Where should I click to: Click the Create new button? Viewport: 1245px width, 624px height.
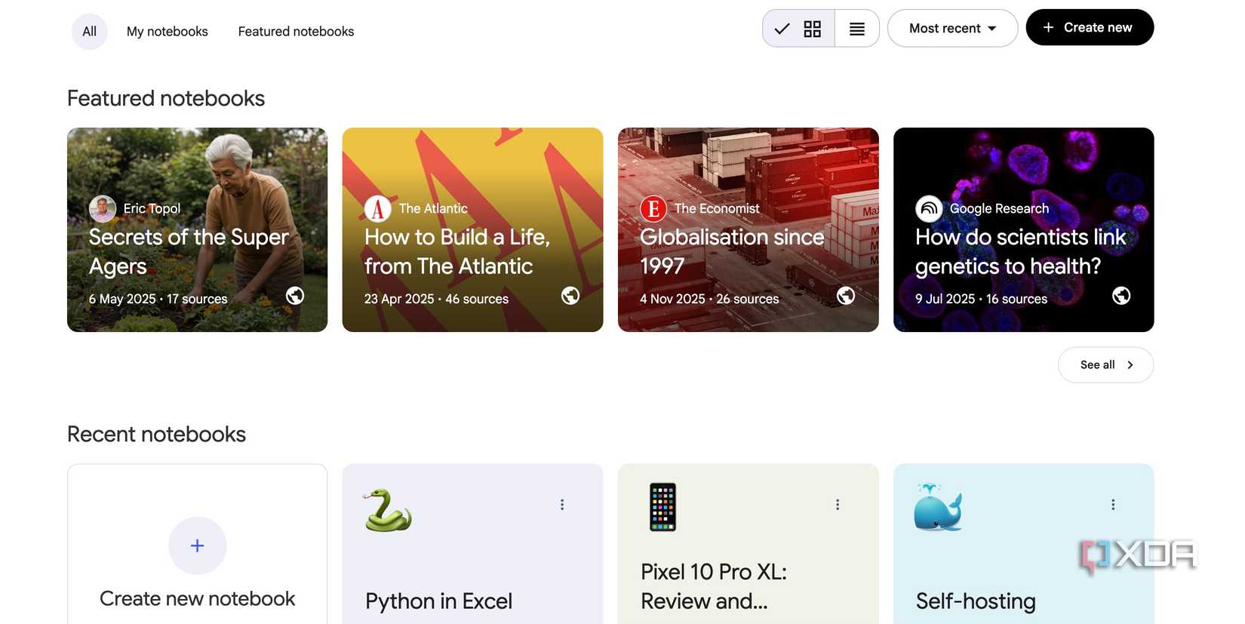[1089, 28]
